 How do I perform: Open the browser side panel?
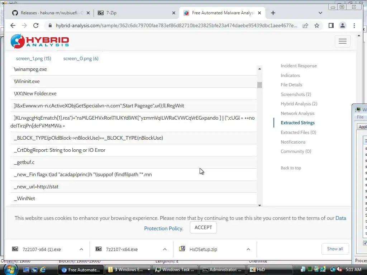tap(331, 25)
